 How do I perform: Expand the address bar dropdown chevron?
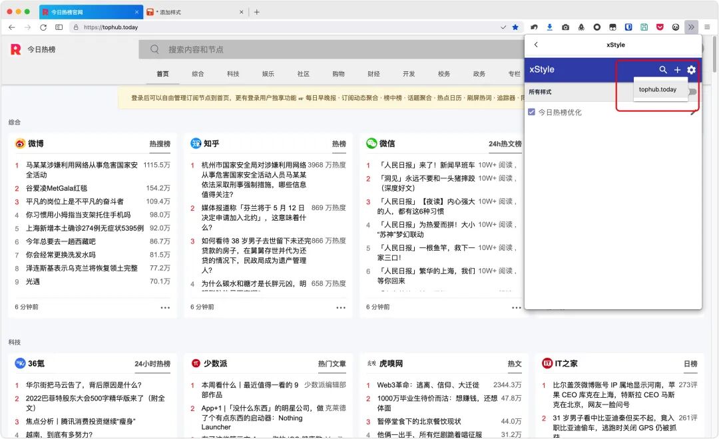tap(503, 27)
